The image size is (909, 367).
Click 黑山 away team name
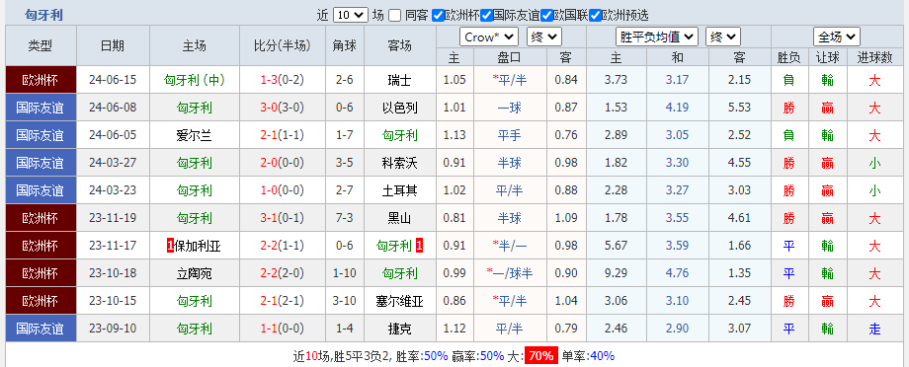click(x=399, y=218)
